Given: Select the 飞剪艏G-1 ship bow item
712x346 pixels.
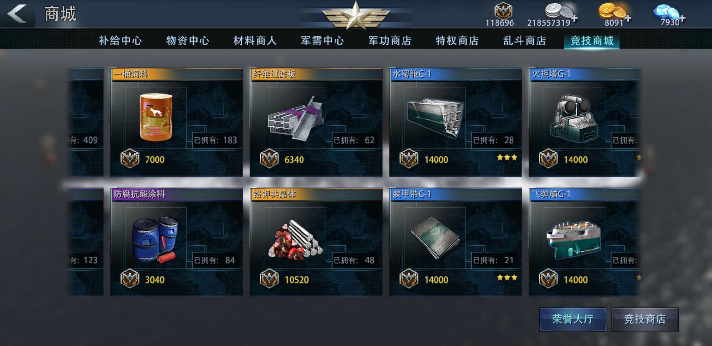Looking at the screenshot, I should coord(585,242).
